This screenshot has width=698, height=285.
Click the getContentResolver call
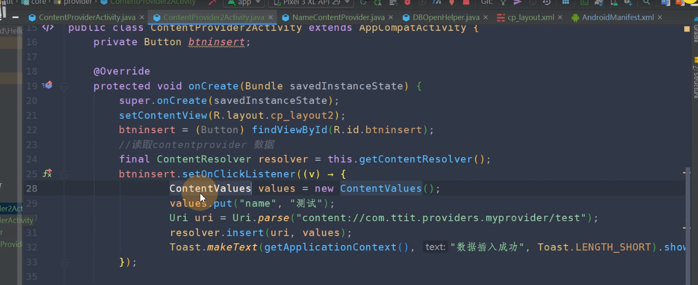pos(416,160)
